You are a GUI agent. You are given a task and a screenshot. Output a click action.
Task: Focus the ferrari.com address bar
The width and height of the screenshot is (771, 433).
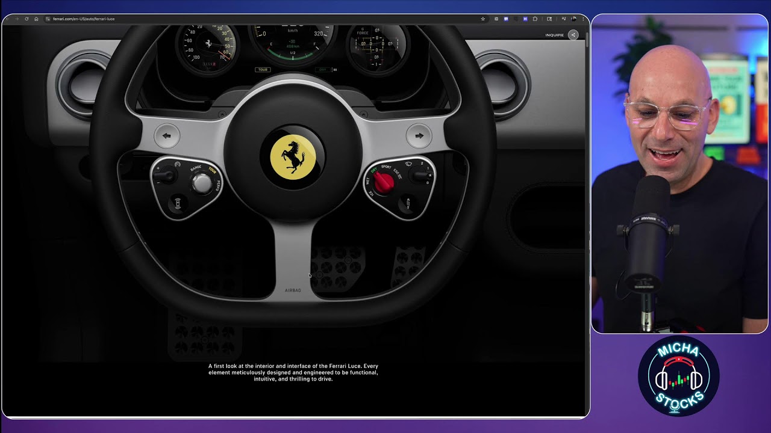coord(265,19)
